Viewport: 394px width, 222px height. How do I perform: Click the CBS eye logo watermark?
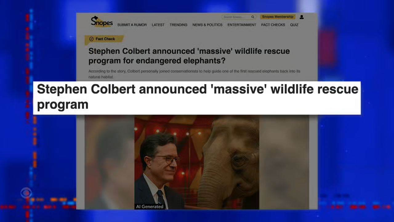pos(26,193)
